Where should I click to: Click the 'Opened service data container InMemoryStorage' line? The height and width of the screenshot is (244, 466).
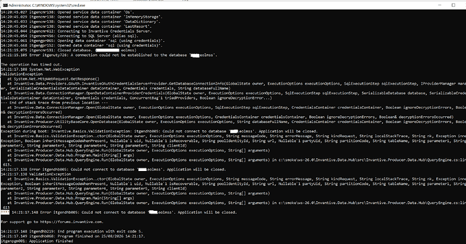[x=82, y=17]
